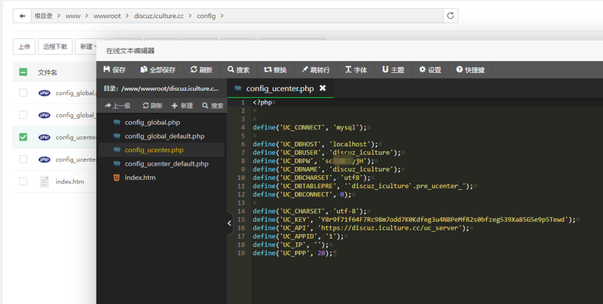Show Shortcuts (快捷键) help
603x304 pixels.
click(471, 70)
